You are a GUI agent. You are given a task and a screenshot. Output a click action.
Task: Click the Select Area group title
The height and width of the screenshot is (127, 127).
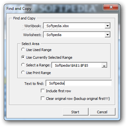click(x=30, y=44)
